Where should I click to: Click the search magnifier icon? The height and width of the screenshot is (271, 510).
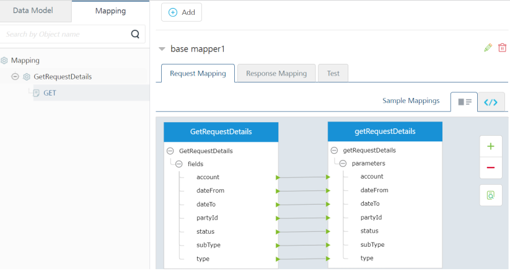click(x=135, y=34)
